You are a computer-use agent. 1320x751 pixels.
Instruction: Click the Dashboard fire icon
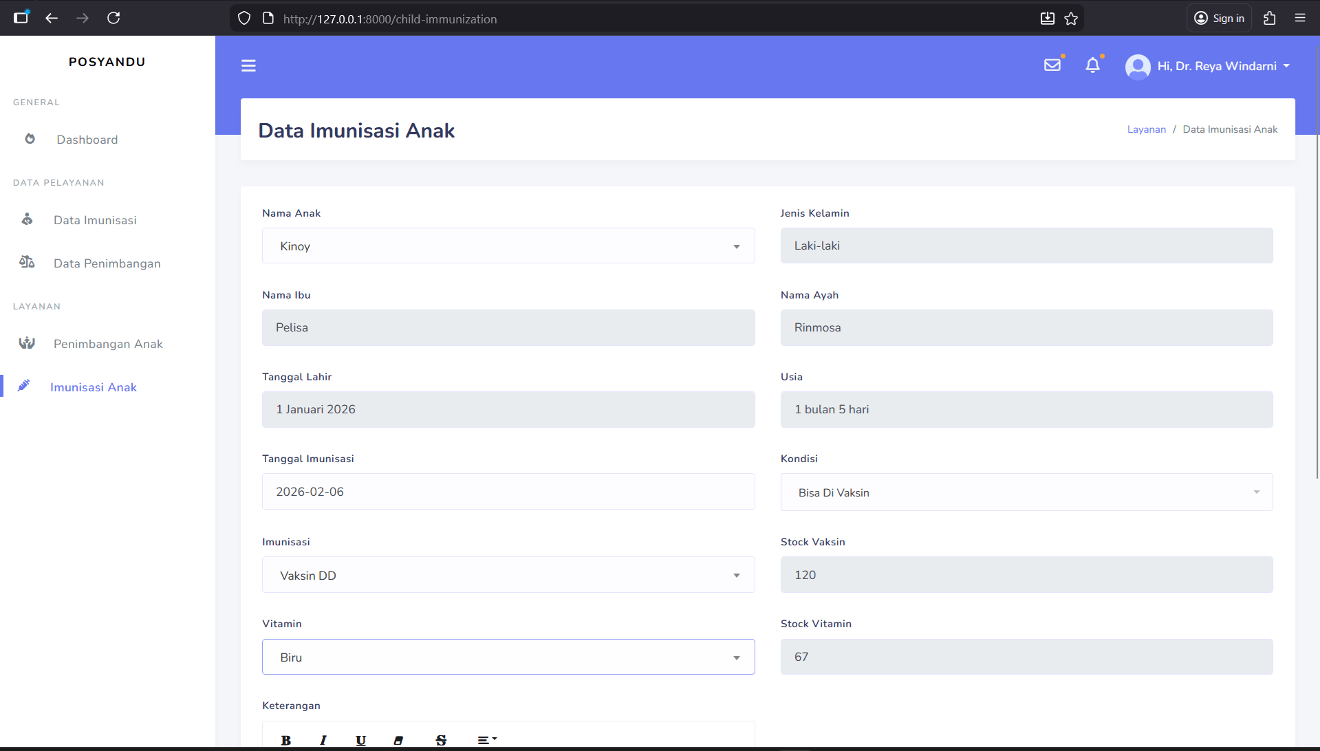[30, 139]
